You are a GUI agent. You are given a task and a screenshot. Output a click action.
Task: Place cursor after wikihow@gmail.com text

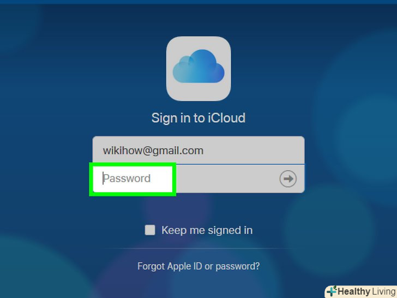click(x=204, y=151)
